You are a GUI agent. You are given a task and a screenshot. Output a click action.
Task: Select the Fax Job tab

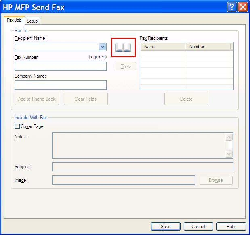pos(14,20)
